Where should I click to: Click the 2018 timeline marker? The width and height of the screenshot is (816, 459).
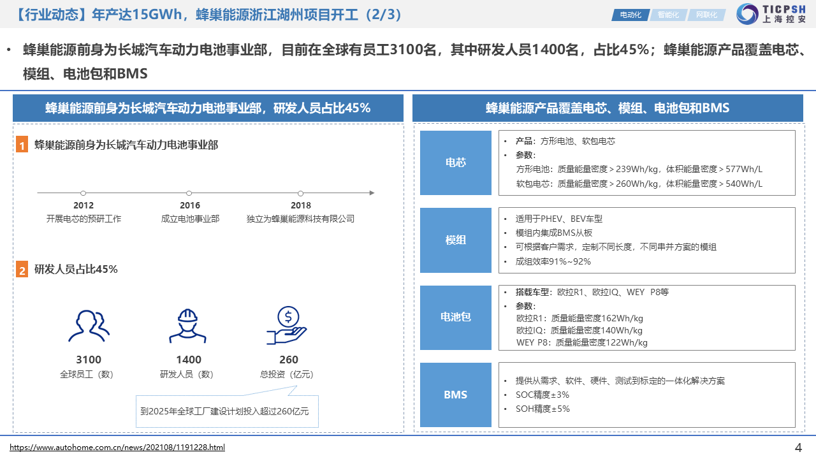pos(301,193)
